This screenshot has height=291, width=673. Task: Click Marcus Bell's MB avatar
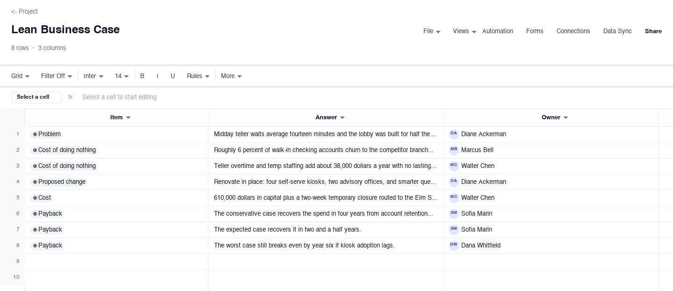point(454,150)
